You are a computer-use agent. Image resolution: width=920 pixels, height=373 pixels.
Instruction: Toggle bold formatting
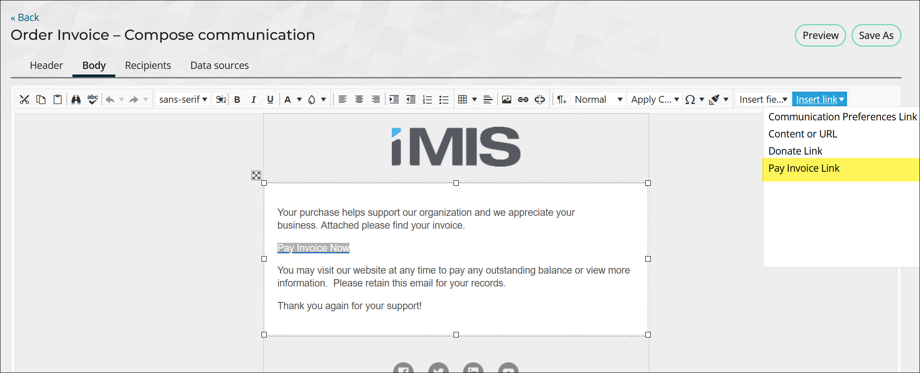click(x=237, y=100)
